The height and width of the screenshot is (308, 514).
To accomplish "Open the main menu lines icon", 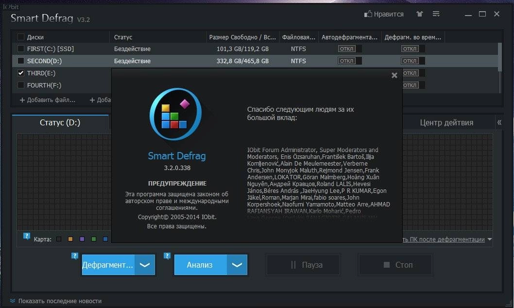I will 436,14.
